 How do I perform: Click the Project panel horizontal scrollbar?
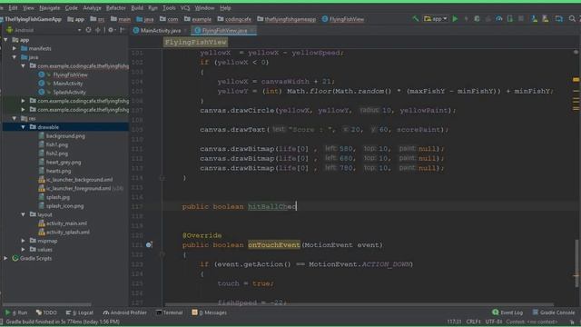pyautogui.click(x=48, y=304)
